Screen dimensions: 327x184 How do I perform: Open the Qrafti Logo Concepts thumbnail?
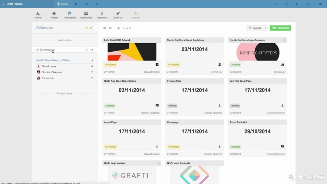tap(195, 175)
